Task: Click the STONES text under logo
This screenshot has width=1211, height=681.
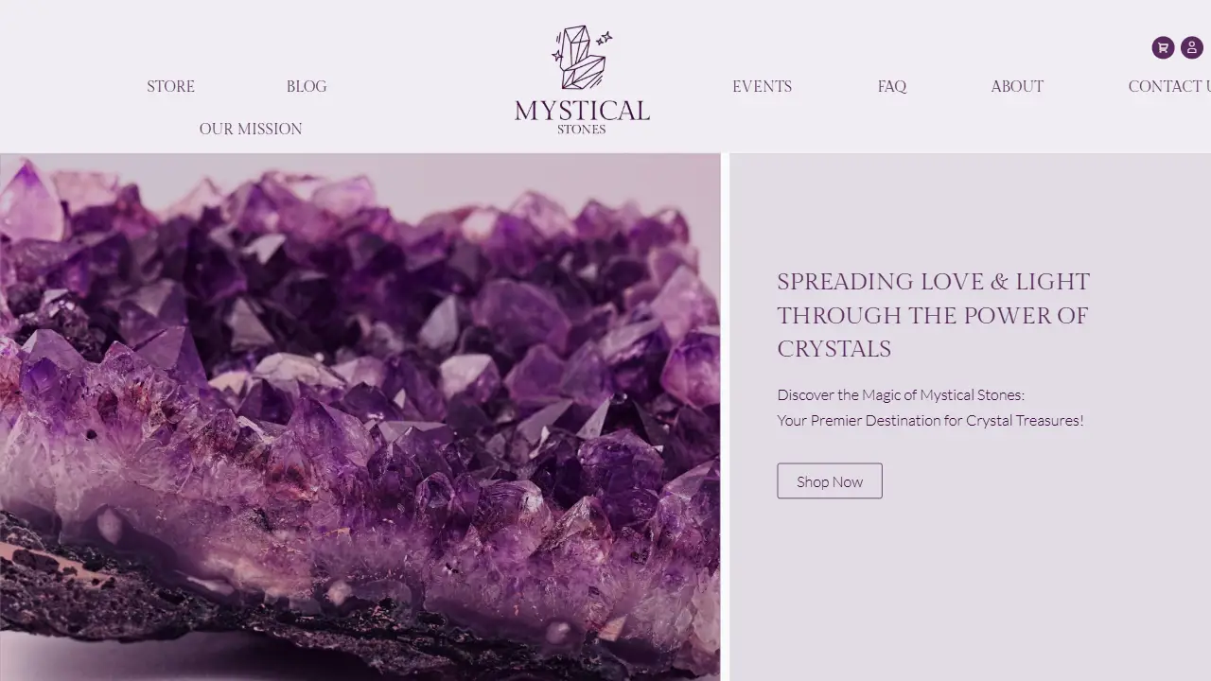Action: point(582,130)
